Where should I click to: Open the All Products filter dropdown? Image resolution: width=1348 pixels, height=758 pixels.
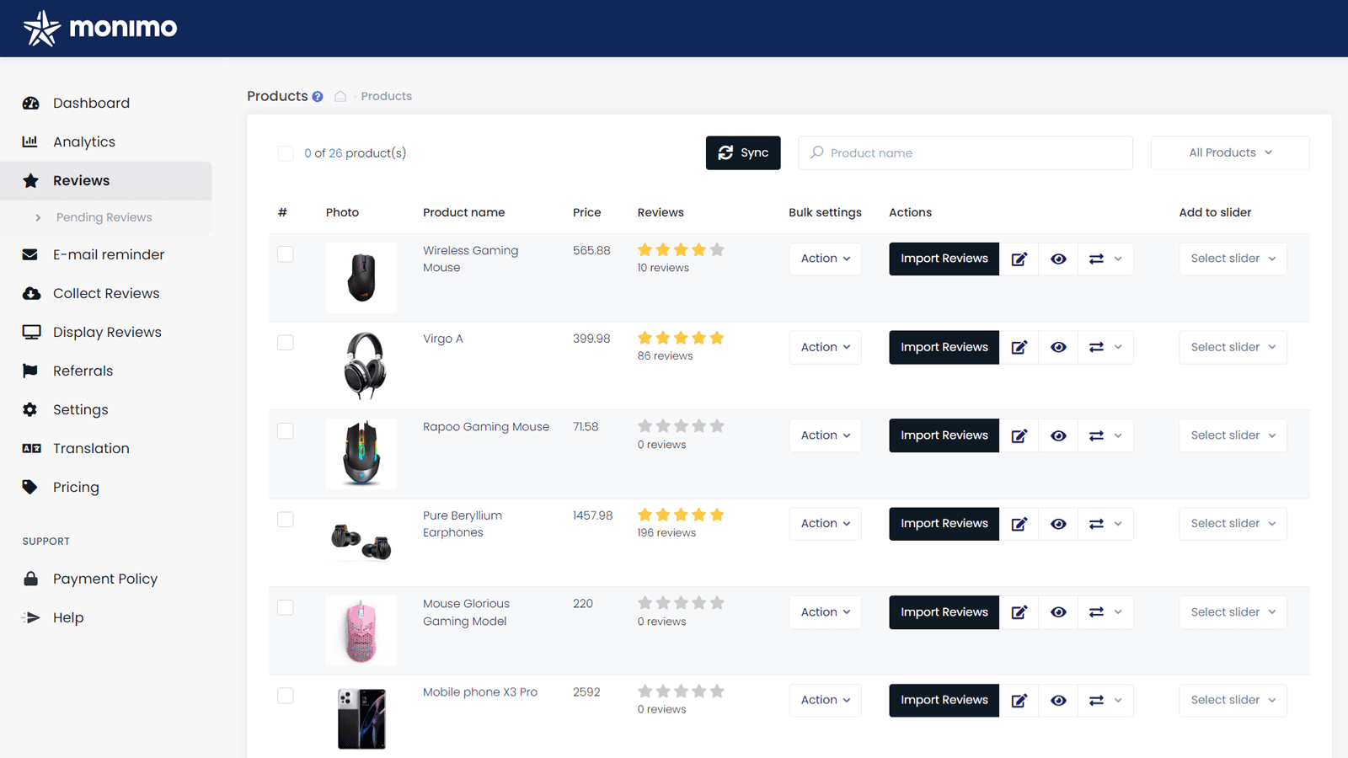point(1229,152)
